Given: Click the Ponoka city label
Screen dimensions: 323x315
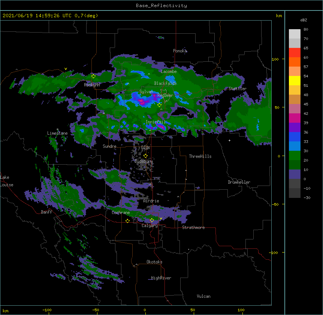Looking at the screenshot, I should point(180,51).
